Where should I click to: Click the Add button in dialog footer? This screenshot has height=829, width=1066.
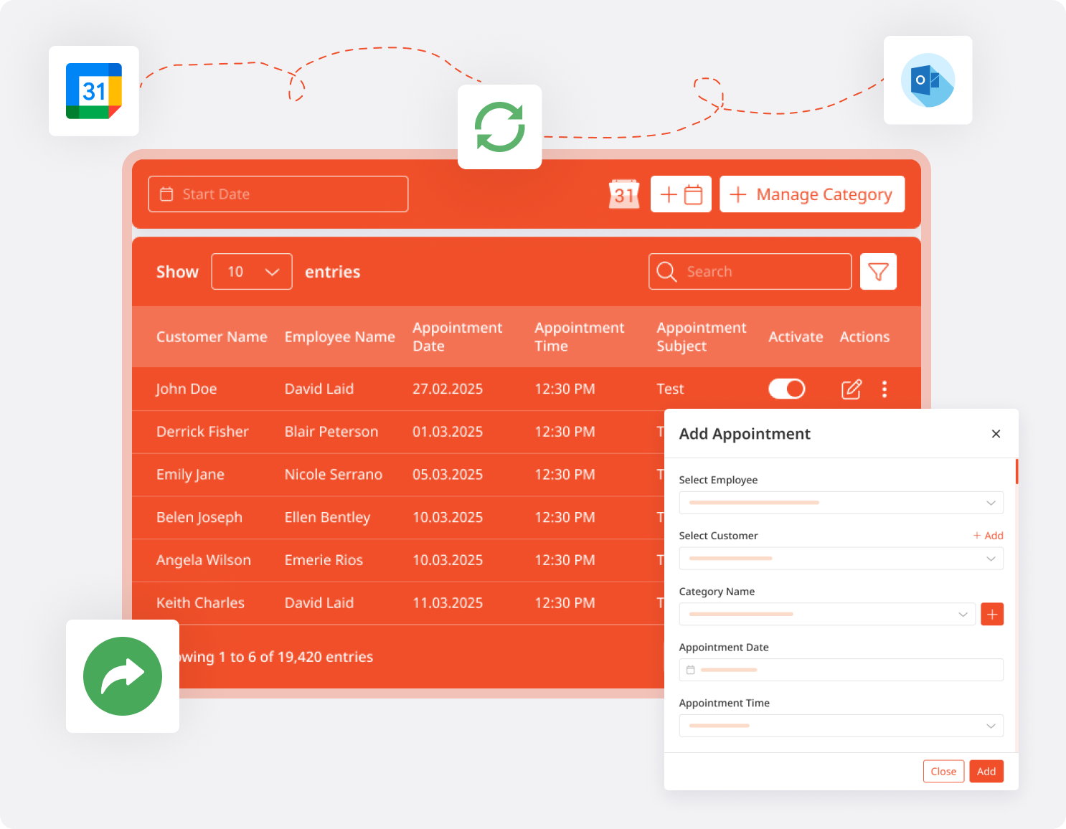point(986,772)
